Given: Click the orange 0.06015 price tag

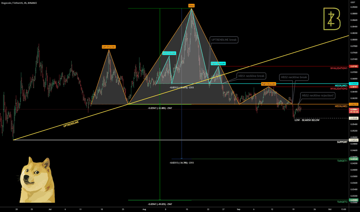Looking at the screenshot, I should click(x=353, y=104).
